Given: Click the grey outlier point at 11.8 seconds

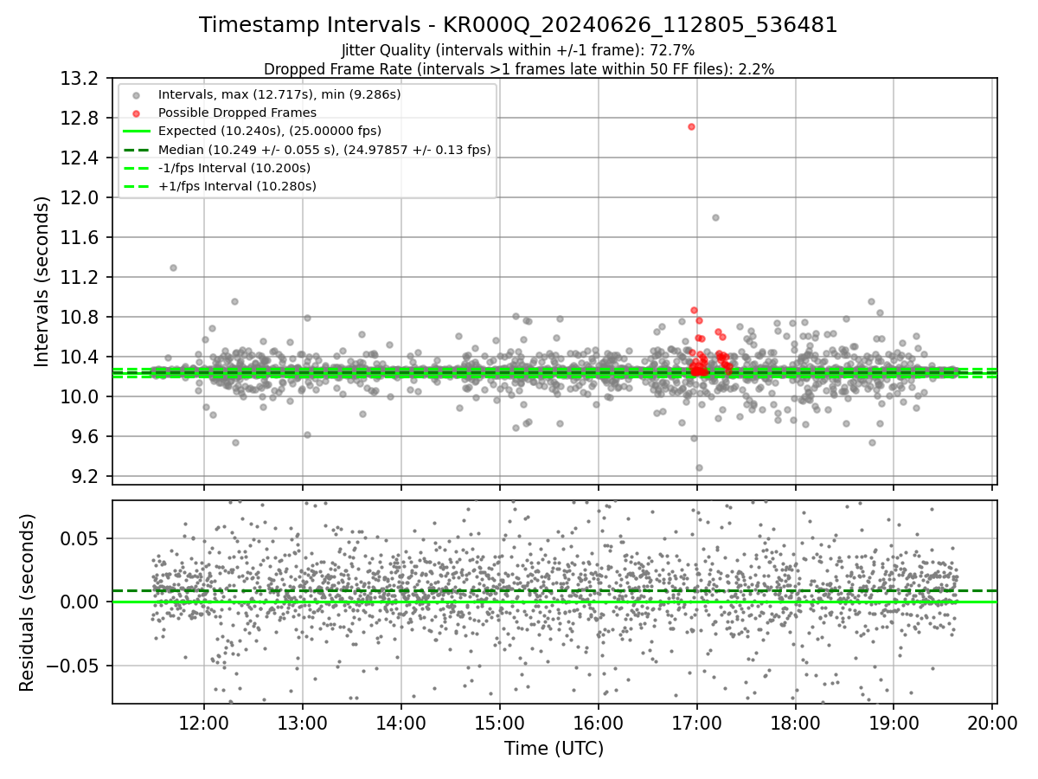Looking at the screenshot, I should click(x=715, y=217).
